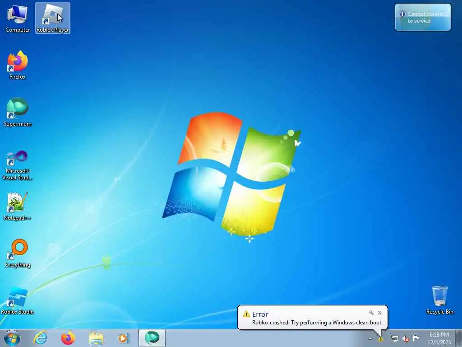The image size is (462, 347).
Task: Click the Roblox crashed message text
Action: pyautogui.click(x=317, y=323)
